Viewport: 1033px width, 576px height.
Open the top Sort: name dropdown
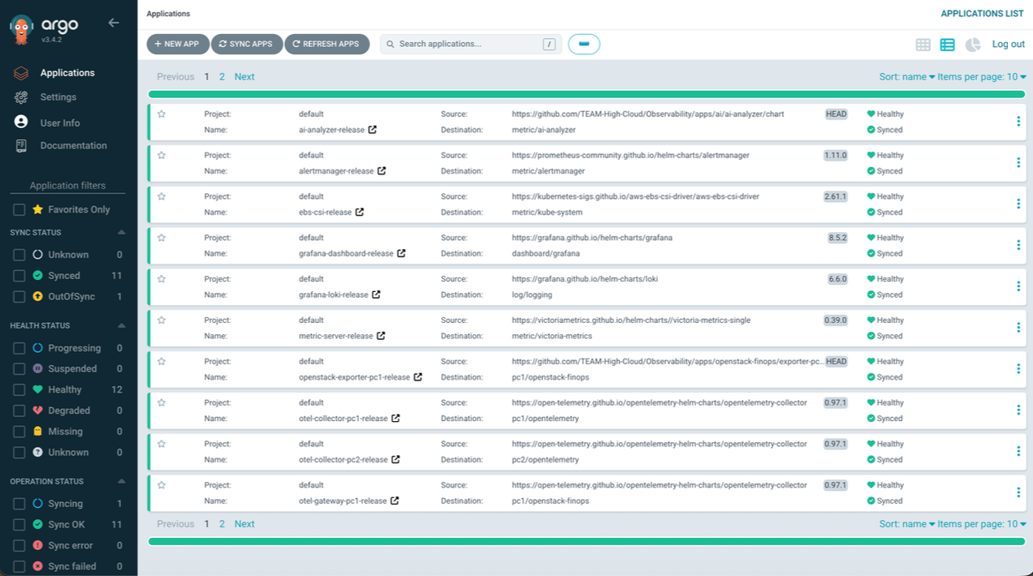pos(907,77)
